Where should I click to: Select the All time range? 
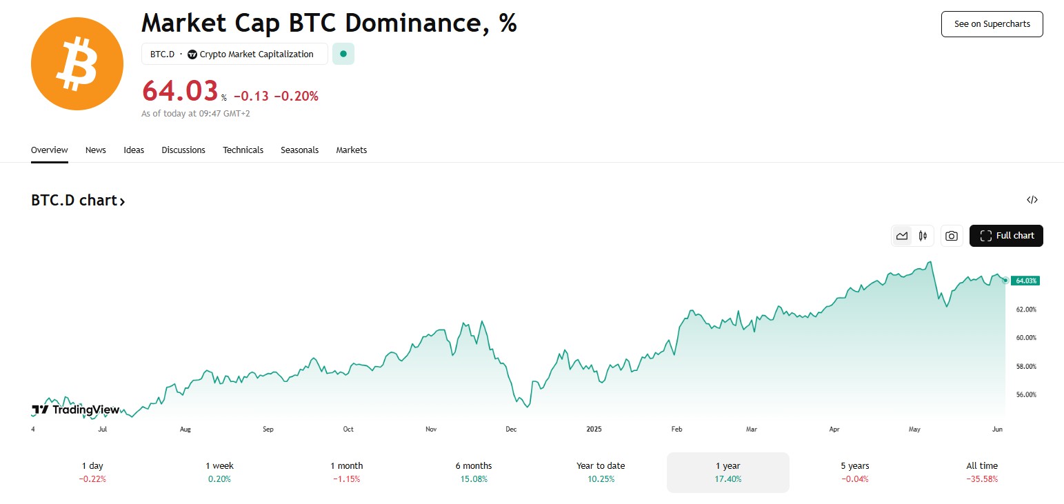click(x=982, y=472)
